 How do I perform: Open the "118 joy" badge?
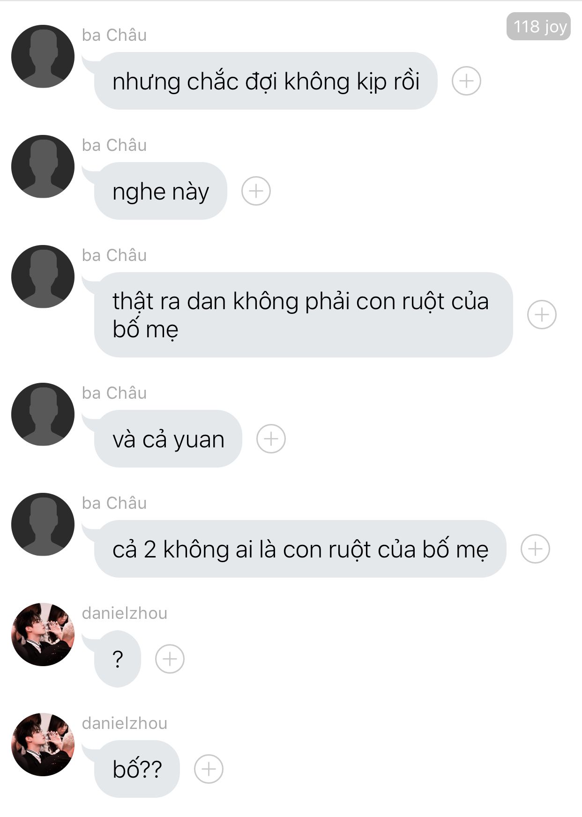tap(538, 26)
